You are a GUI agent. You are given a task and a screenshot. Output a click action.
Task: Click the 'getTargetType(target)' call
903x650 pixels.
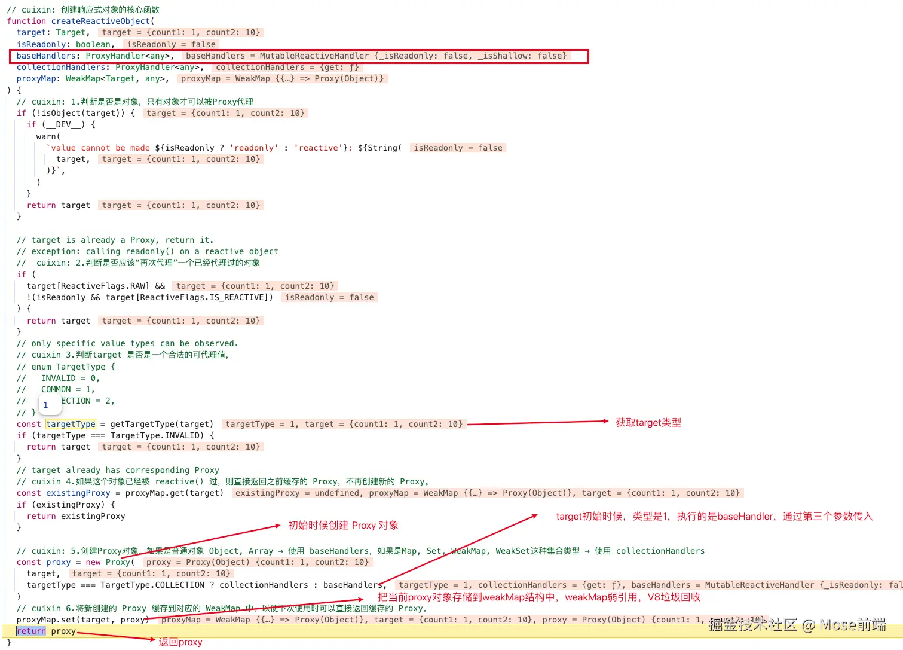(162, 424)
